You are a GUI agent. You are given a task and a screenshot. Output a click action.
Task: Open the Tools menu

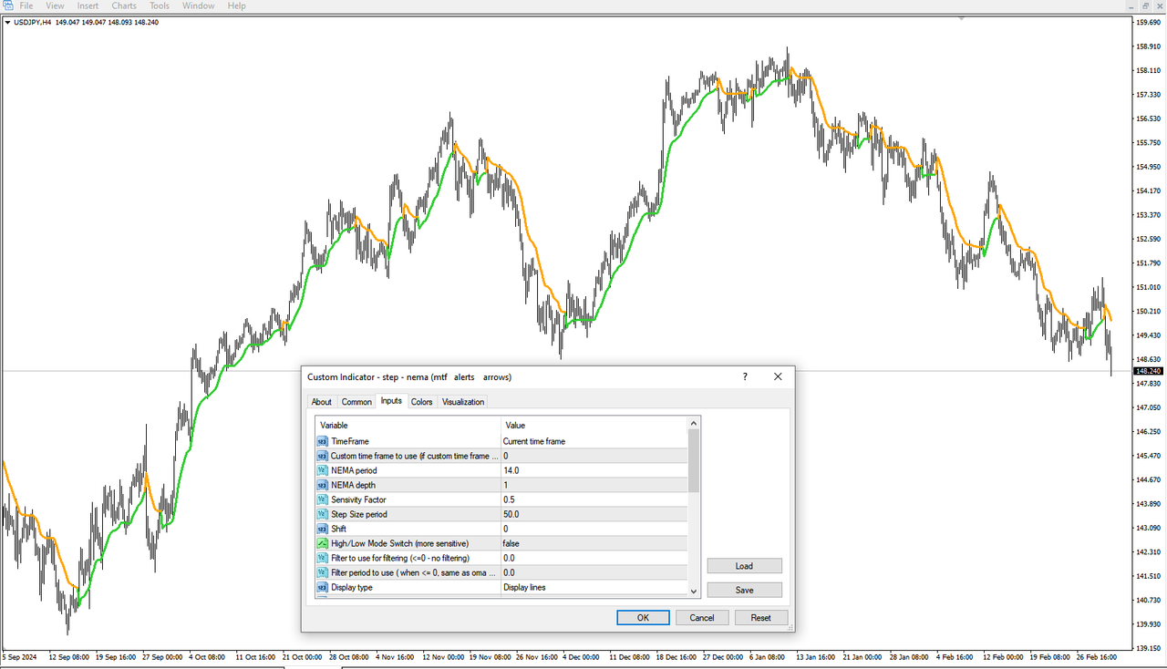click(160, 5)
